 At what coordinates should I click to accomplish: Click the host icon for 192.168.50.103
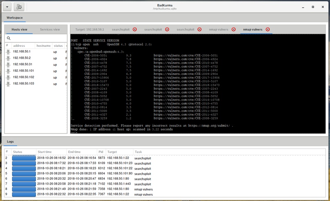[8, 84]
